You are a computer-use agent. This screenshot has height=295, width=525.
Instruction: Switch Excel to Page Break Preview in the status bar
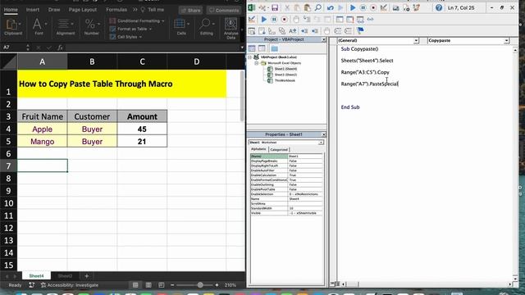[x=161, y=285]
